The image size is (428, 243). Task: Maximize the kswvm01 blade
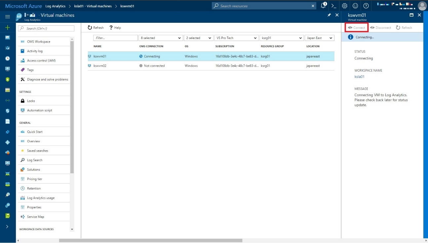tap(411, 15)
